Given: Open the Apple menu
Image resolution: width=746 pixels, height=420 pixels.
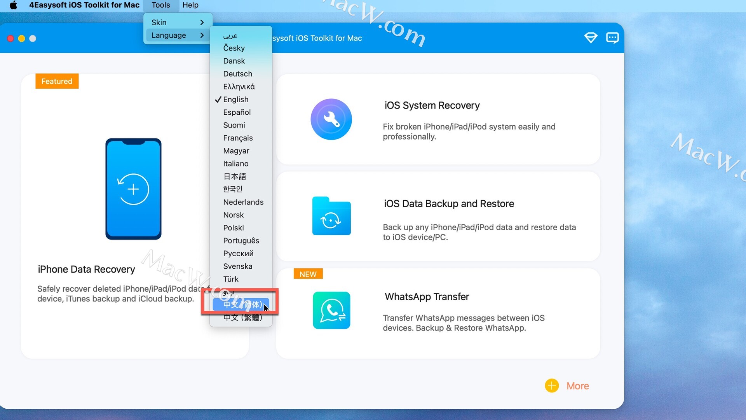Looking at the screenshot, I should coord(14,5).
